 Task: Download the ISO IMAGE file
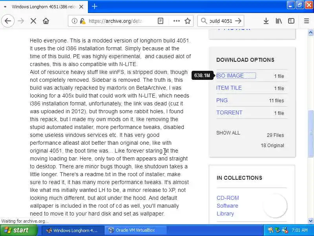[230, 76]
